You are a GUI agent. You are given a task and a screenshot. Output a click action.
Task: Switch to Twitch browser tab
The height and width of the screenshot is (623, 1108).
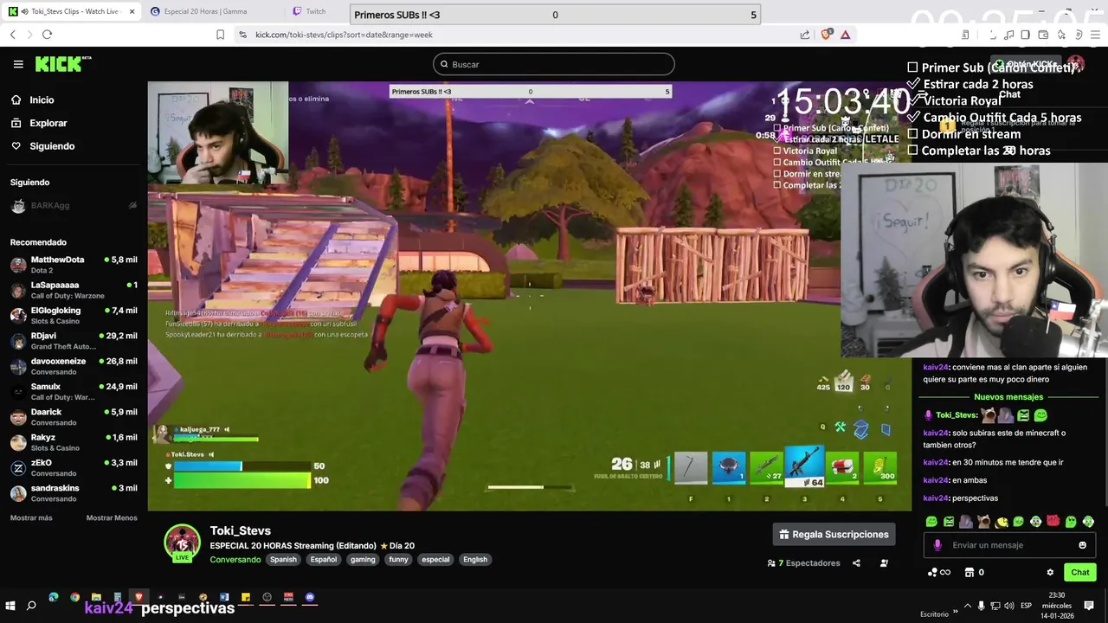click(x=316, y=11)
